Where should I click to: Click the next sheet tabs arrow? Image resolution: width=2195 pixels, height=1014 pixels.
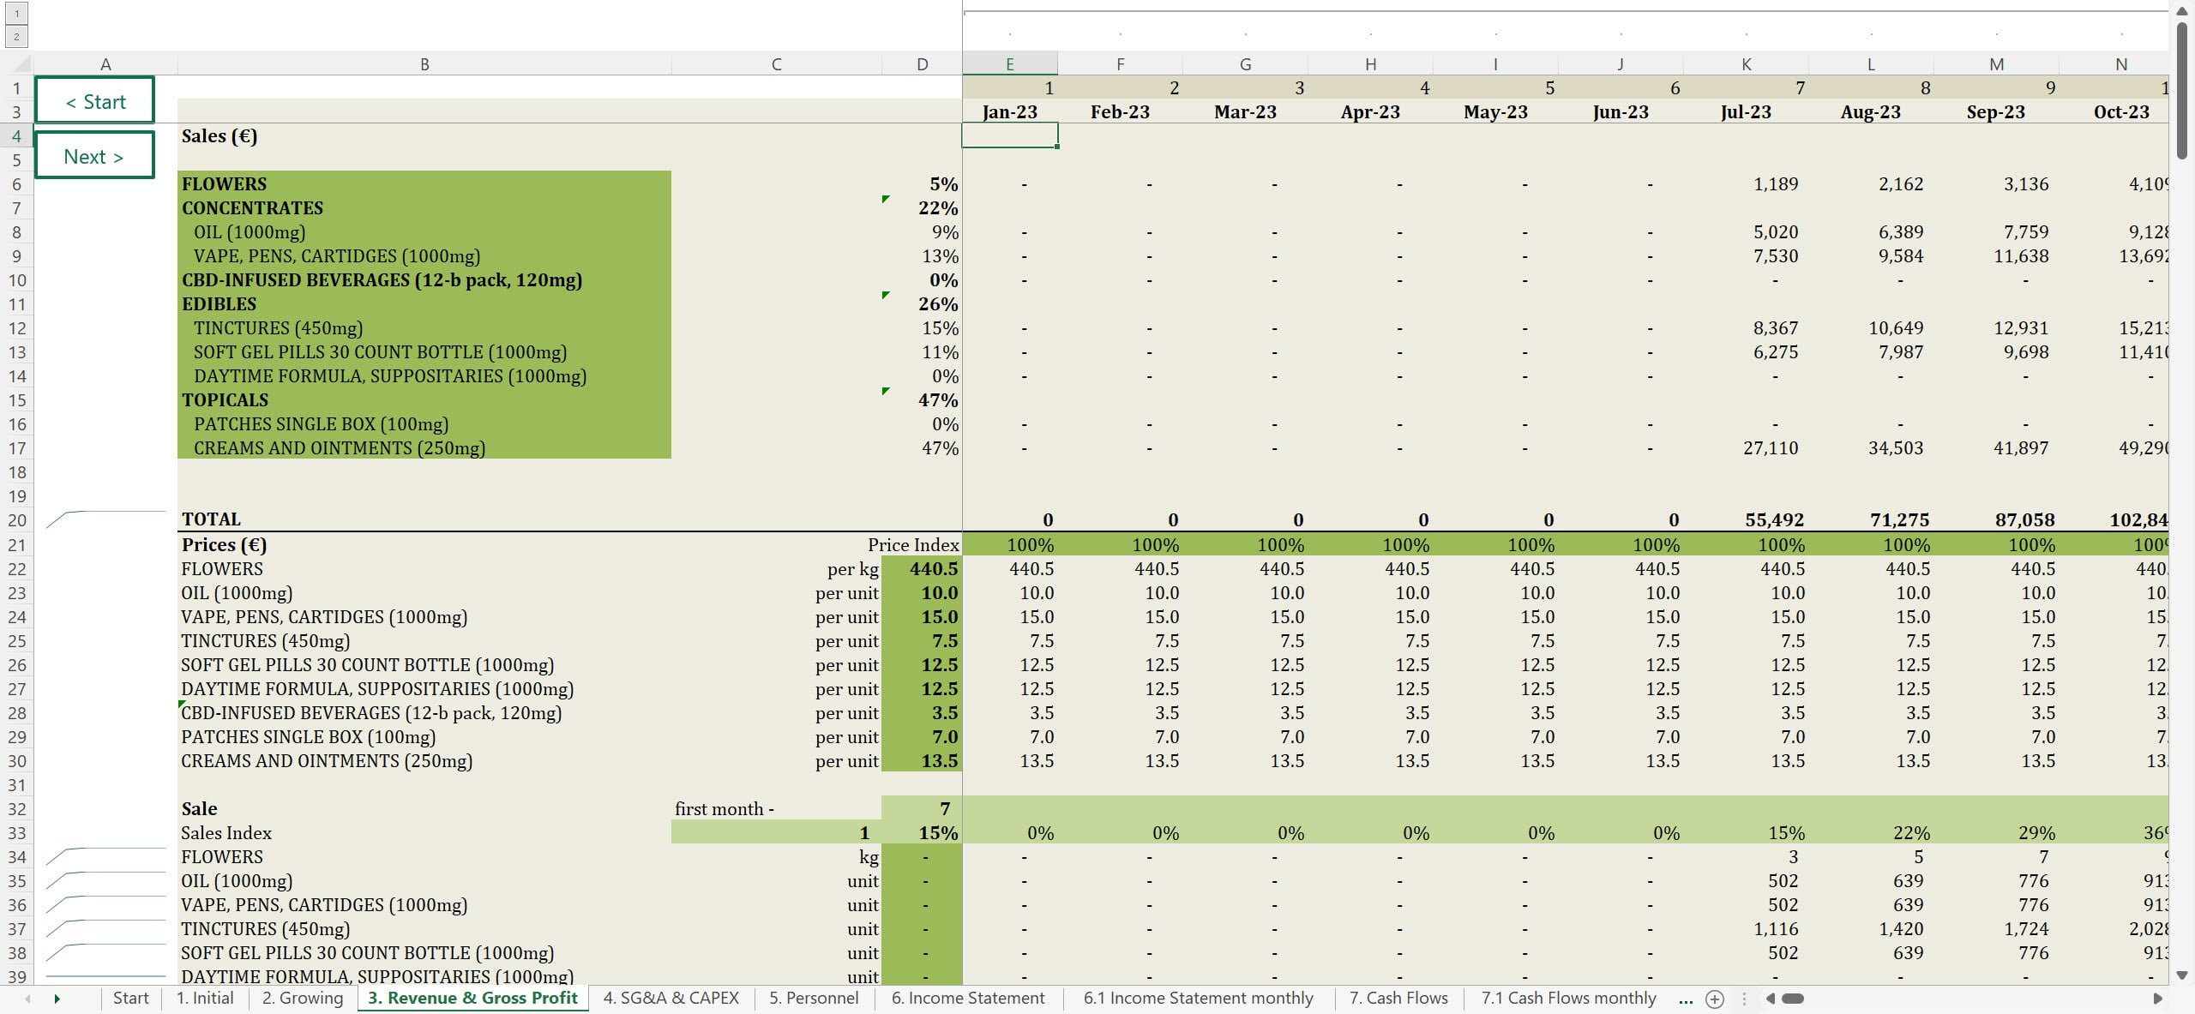click(x=57, y=999)
